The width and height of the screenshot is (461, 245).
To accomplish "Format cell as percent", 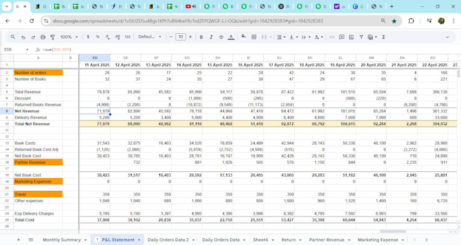I will [98, 37].
